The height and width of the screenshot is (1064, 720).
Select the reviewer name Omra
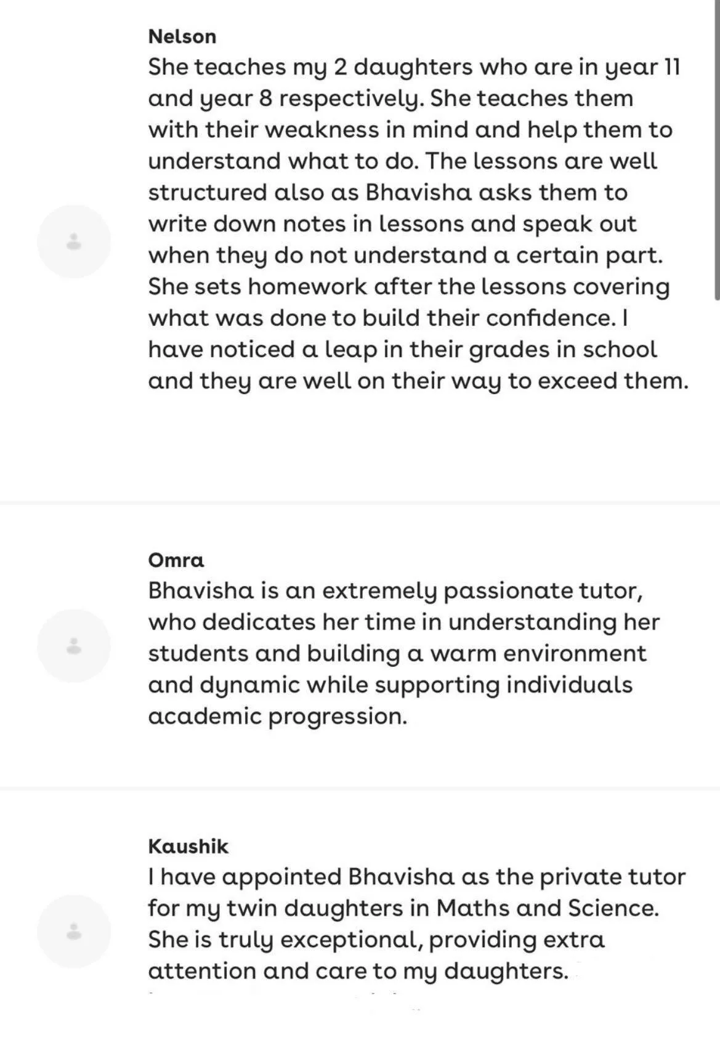click(176, 560)
